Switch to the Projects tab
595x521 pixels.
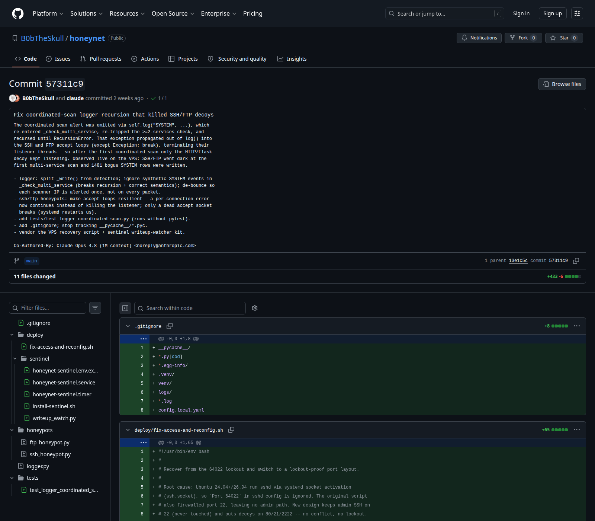(x=183, y=59)
